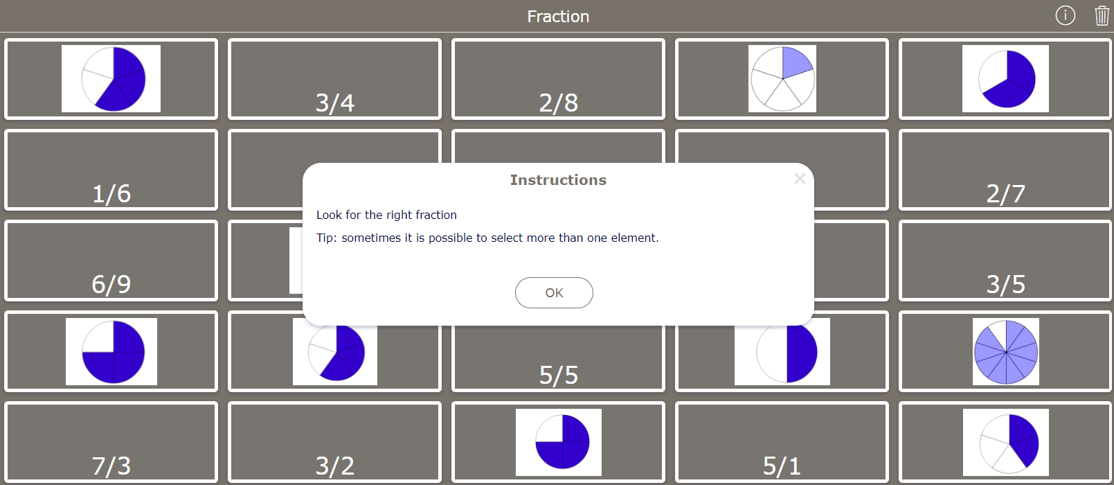Select the bottom-right pie chart with two shaded slices

point(1005,442)
